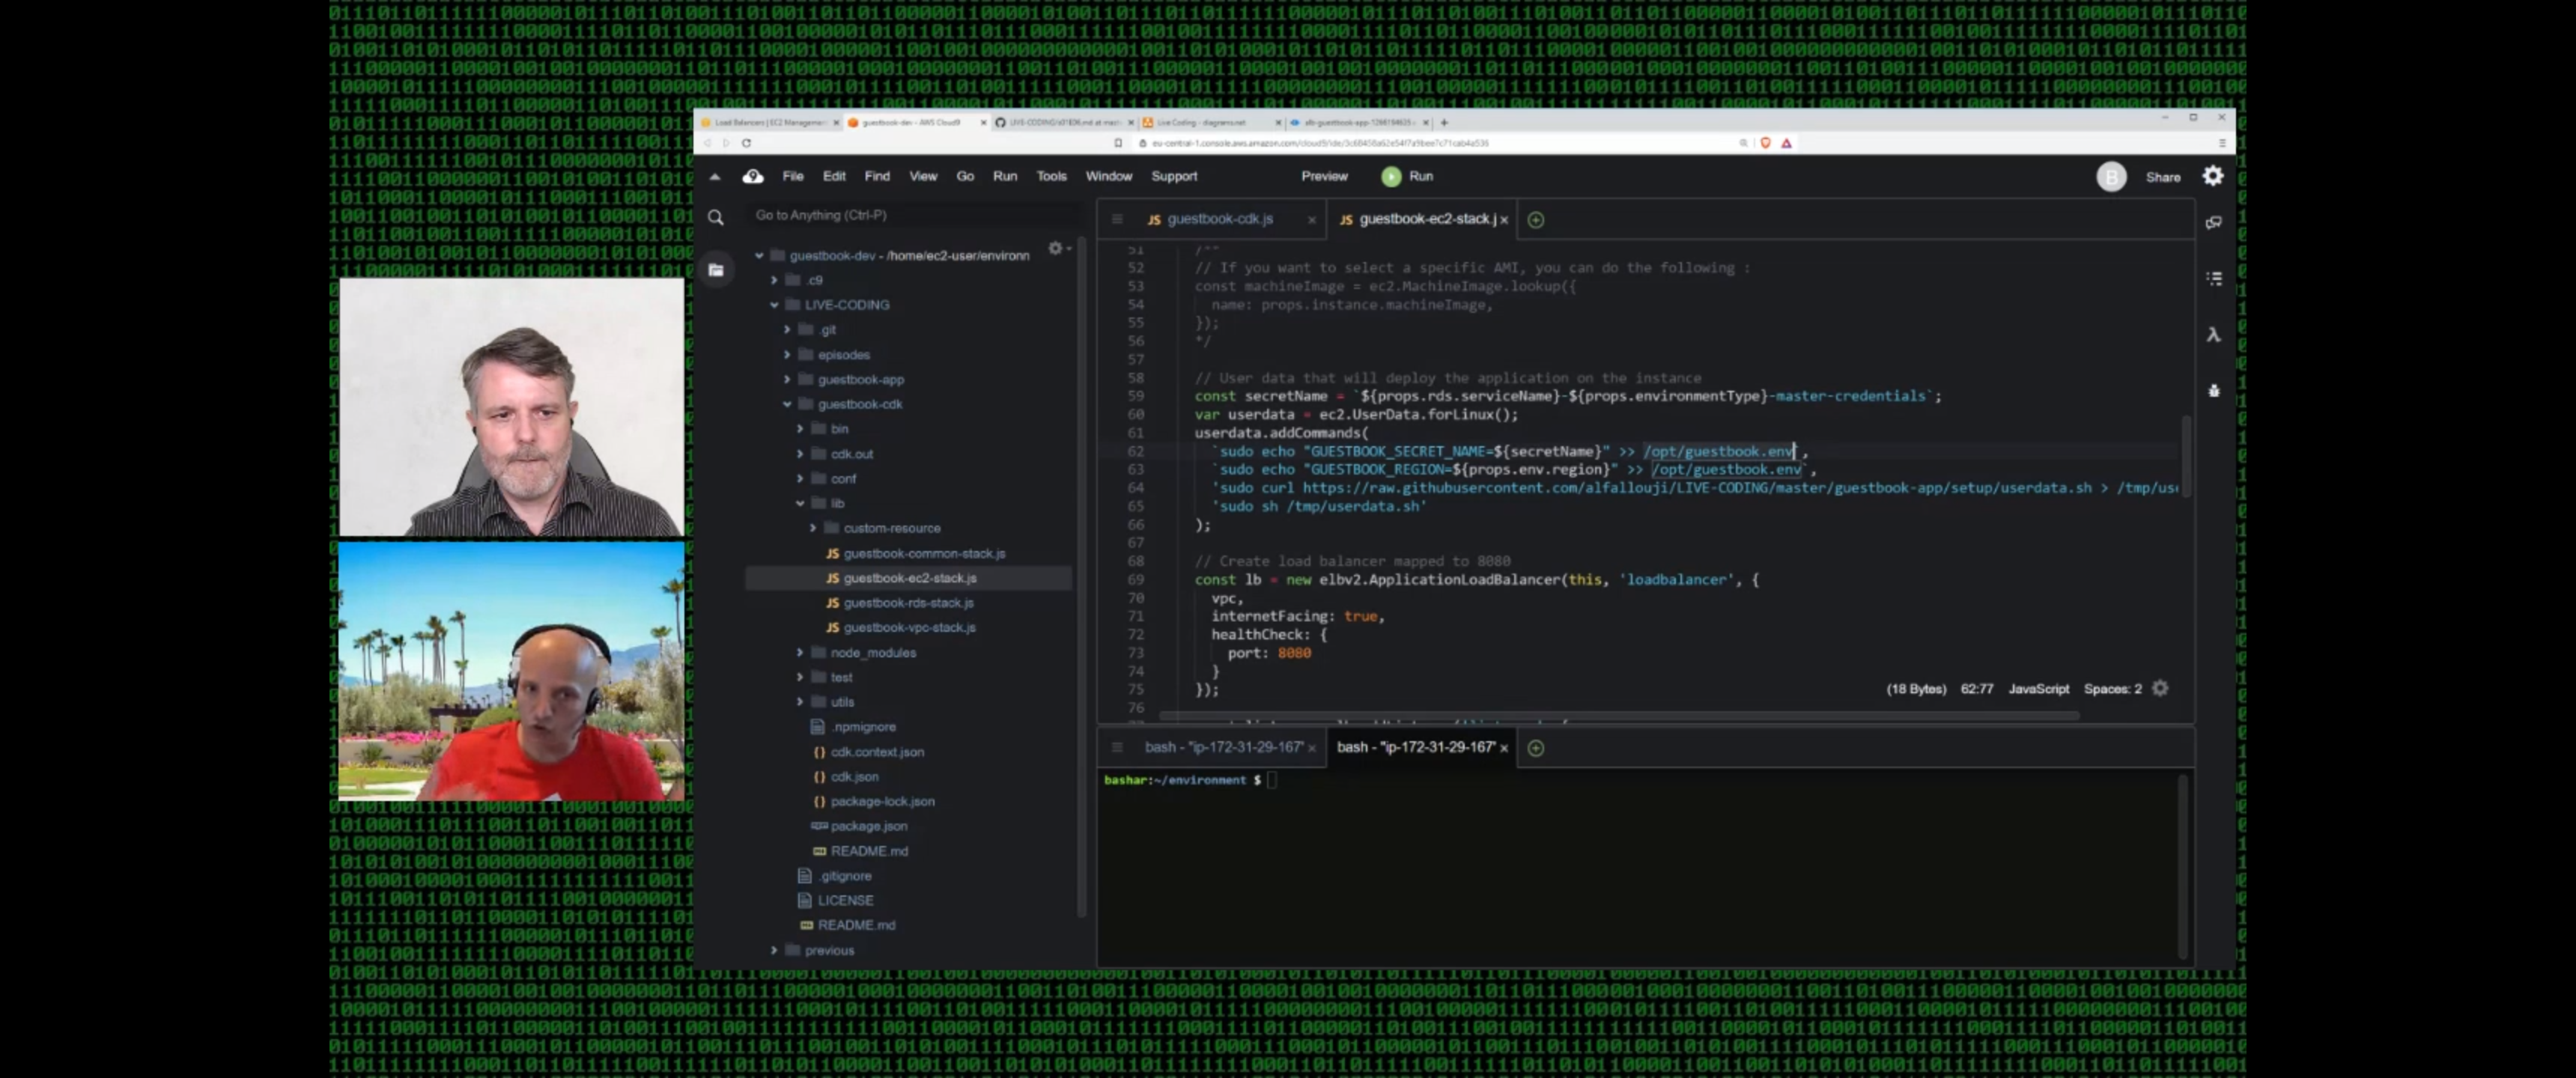Screen dimensions: 2576x1078
Task: Click the green Run play icon
Action: coord(1391,176)
